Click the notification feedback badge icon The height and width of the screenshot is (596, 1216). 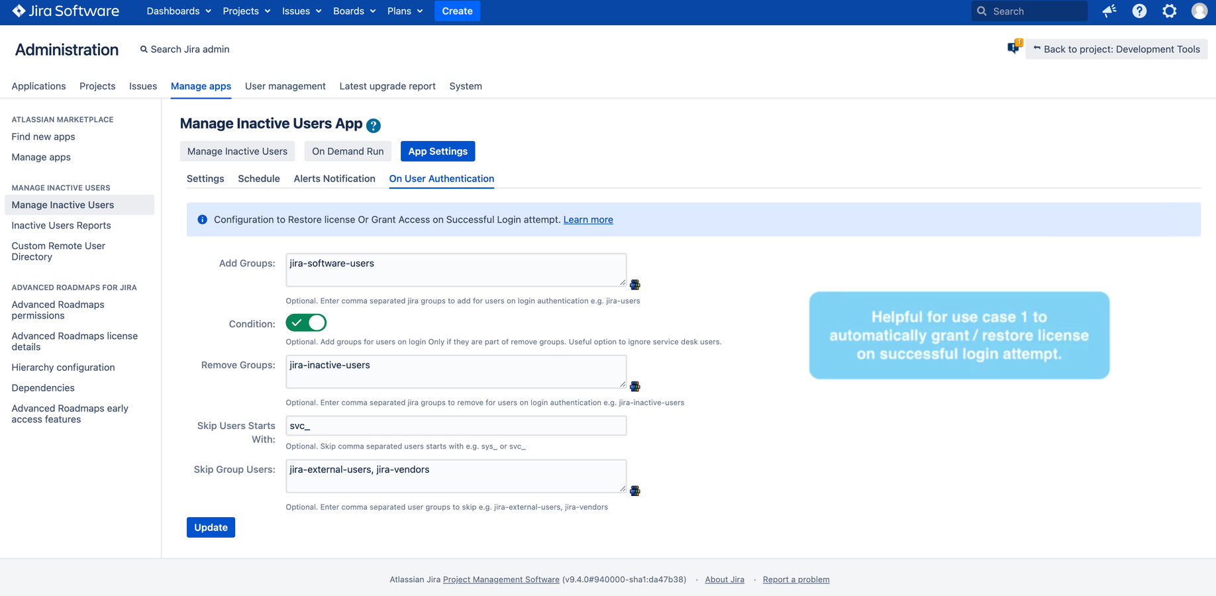tap(1015, 46)
